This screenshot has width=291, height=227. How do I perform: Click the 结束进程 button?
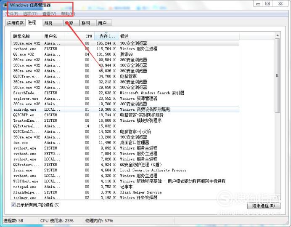tap(264, 206)
